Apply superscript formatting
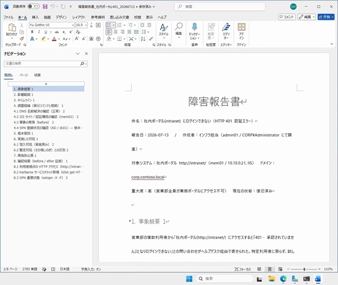The height and width of the screenshot is (285, 338). pyautogui.click(x=70, y=32)
